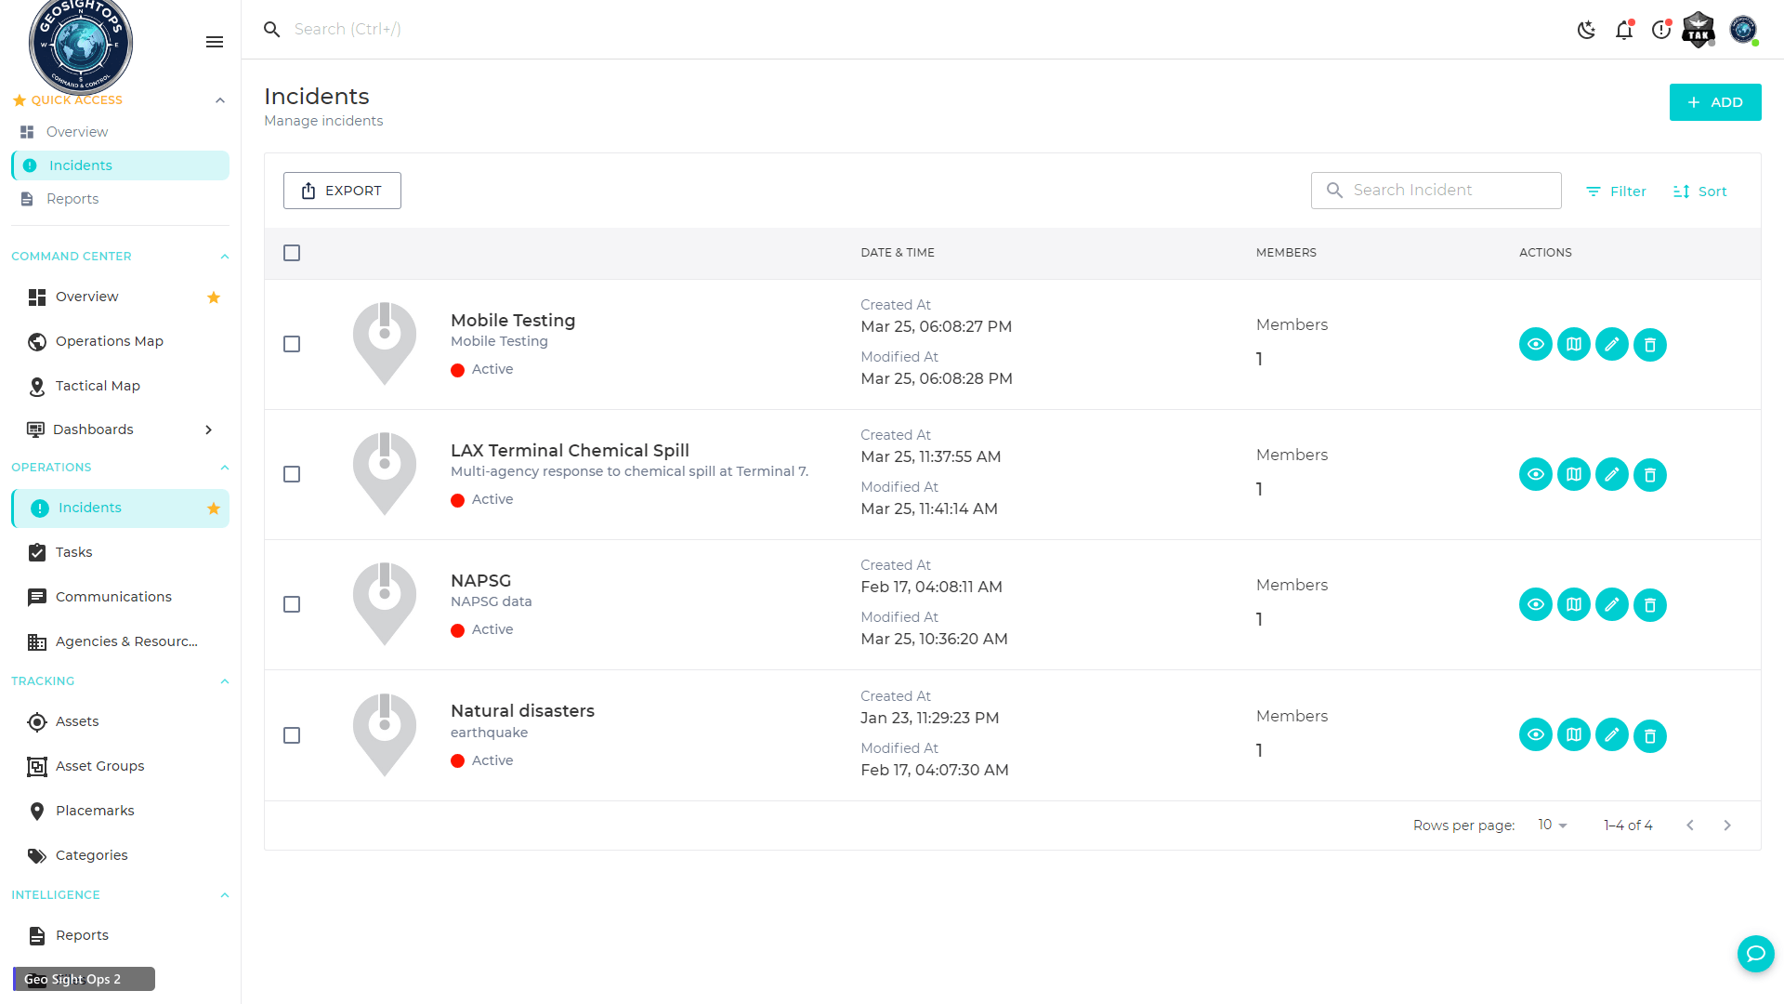
Task: Open the Operations Map from the sidebar
Action: pos(109,341)
